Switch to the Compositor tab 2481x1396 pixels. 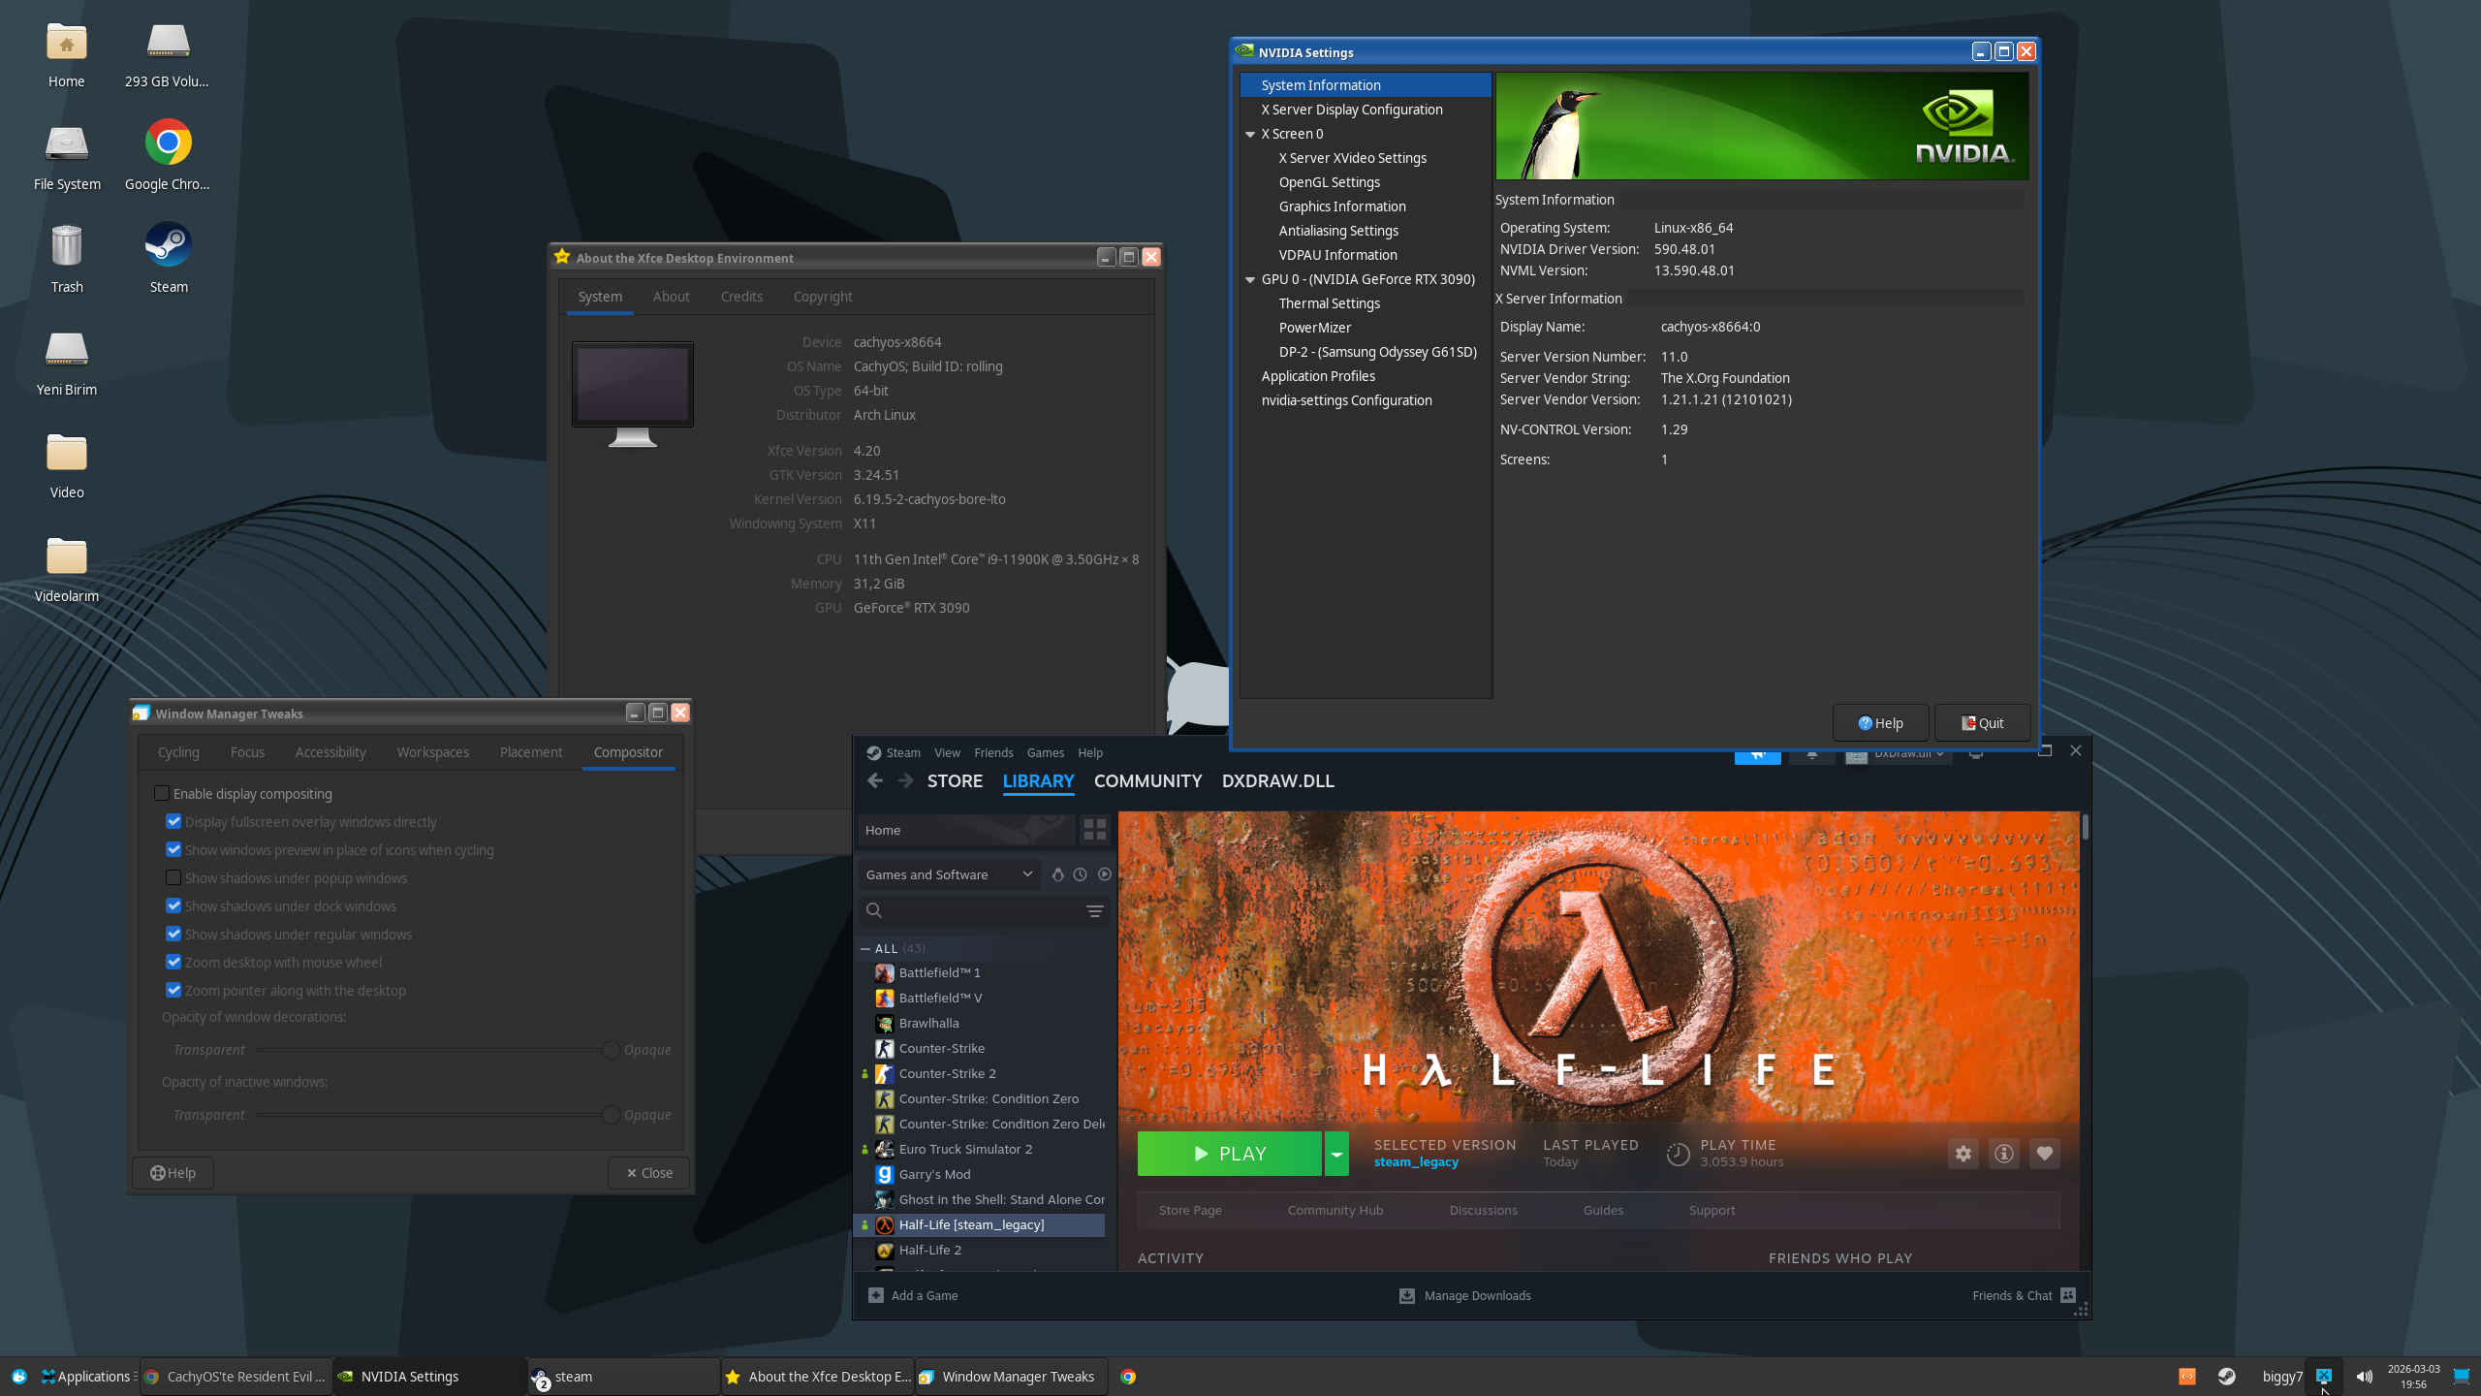628,752
